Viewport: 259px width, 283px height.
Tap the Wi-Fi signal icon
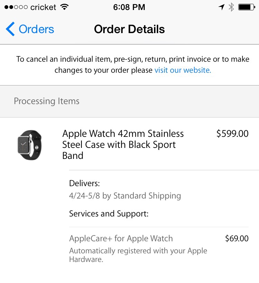coord(64,7)
